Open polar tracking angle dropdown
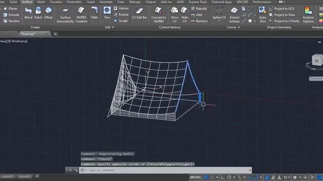The height and width of the screenshot is (181, 323). click(234, 177)
